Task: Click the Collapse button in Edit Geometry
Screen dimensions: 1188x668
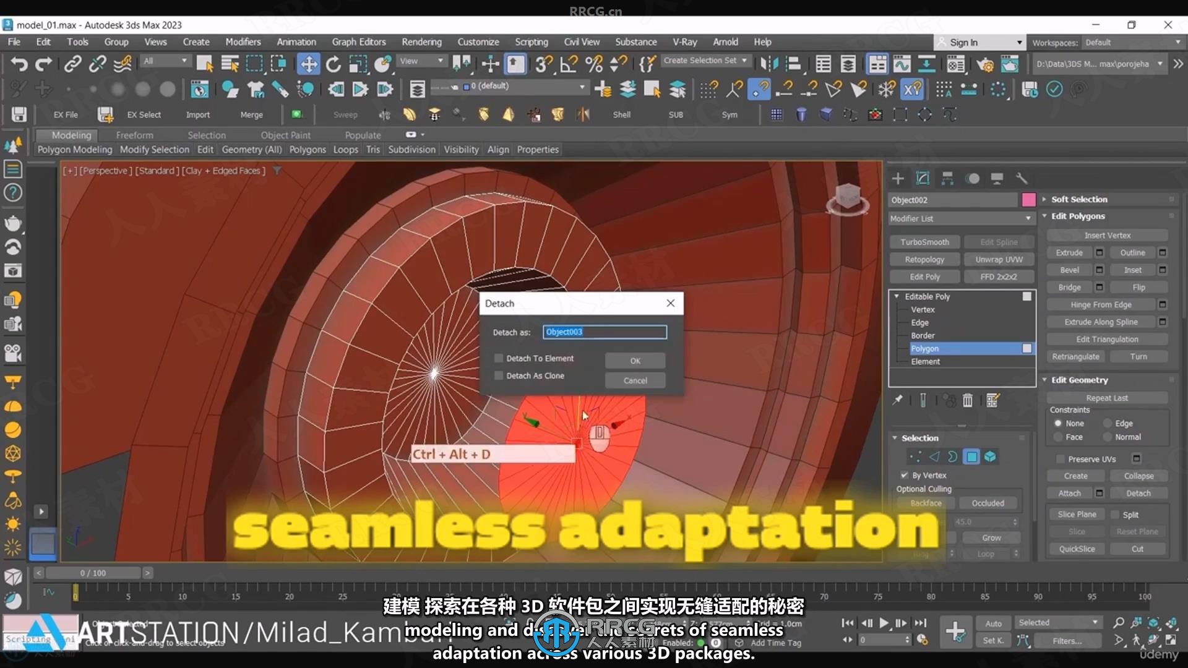Action: 1138,476
